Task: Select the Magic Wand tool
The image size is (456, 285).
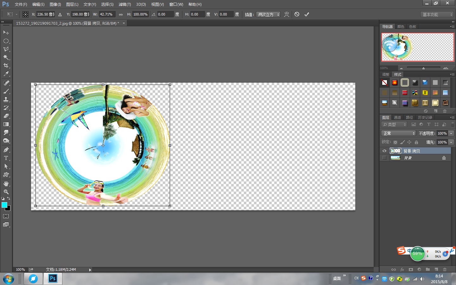Action: (6, 57)
